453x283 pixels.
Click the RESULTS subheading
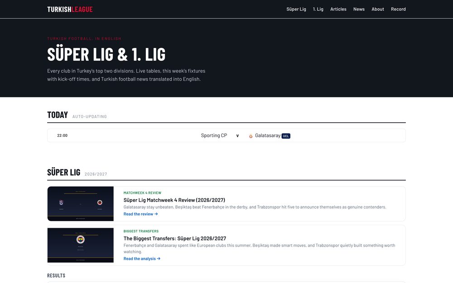(x=56, y=275)
